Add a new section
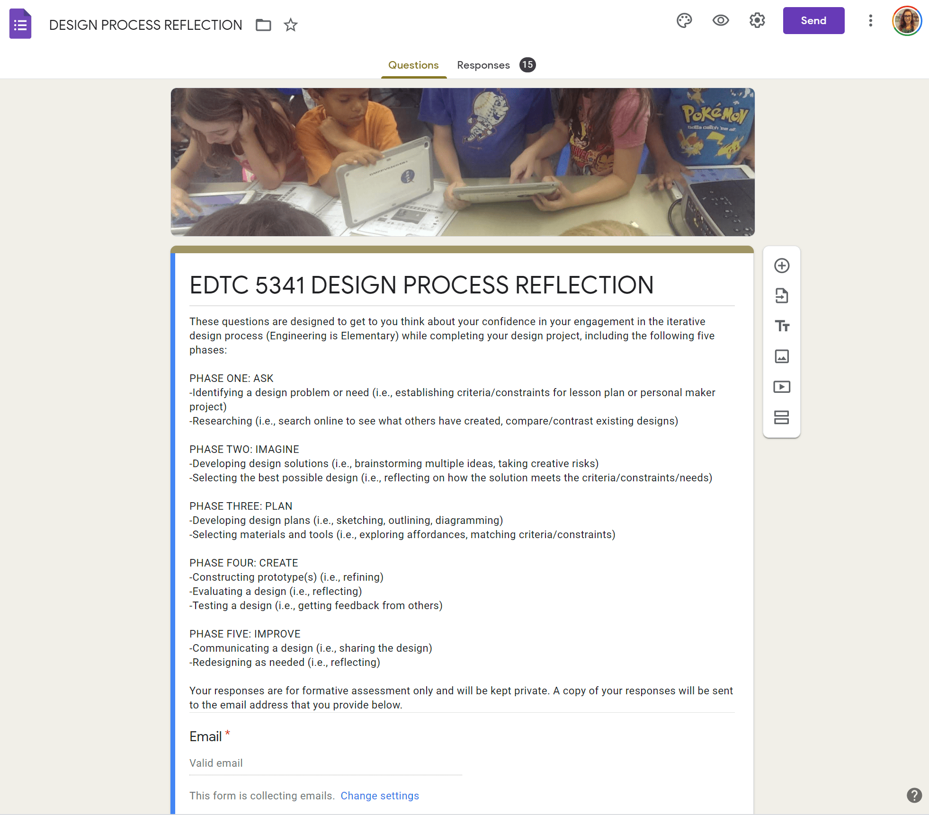The image size is (929, 815). tap(782, 417)
